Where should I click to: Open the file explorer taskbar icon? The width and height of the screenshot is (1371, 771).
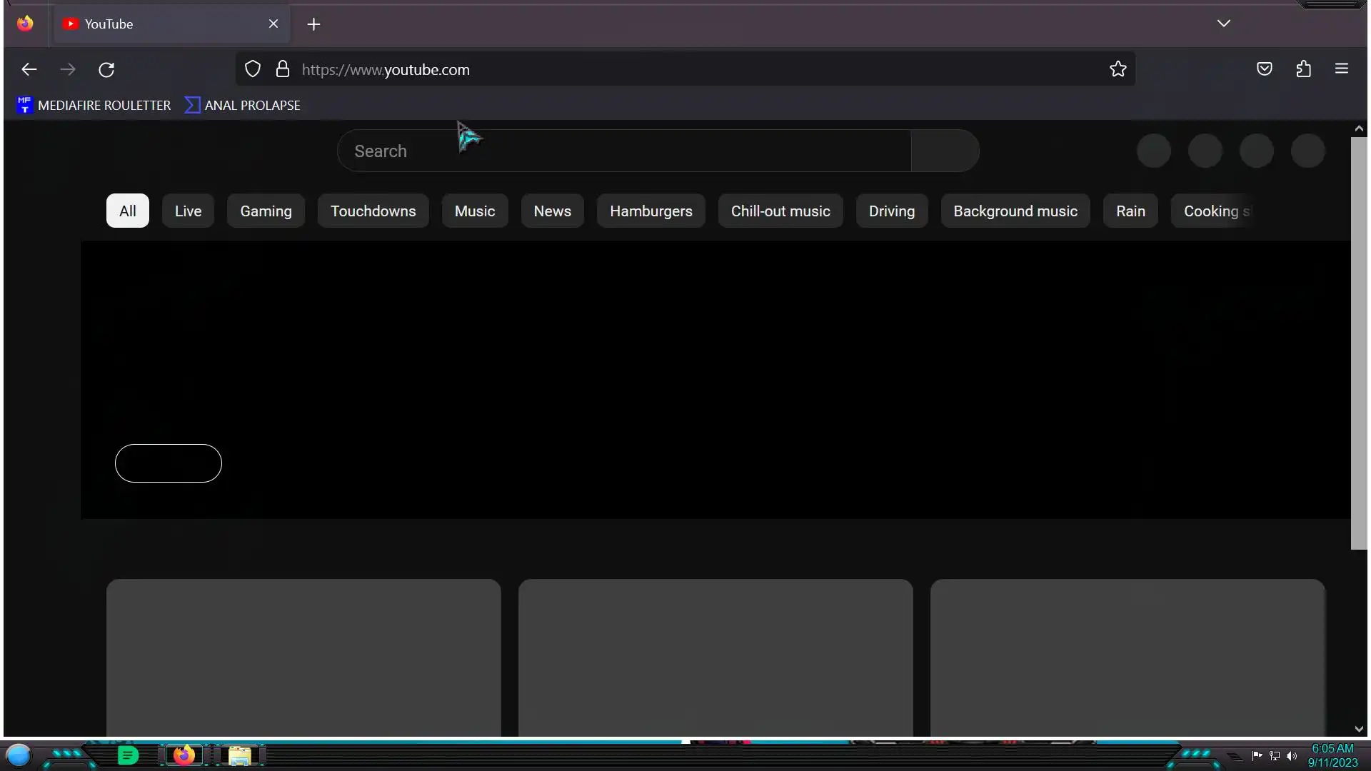point(240,755)
